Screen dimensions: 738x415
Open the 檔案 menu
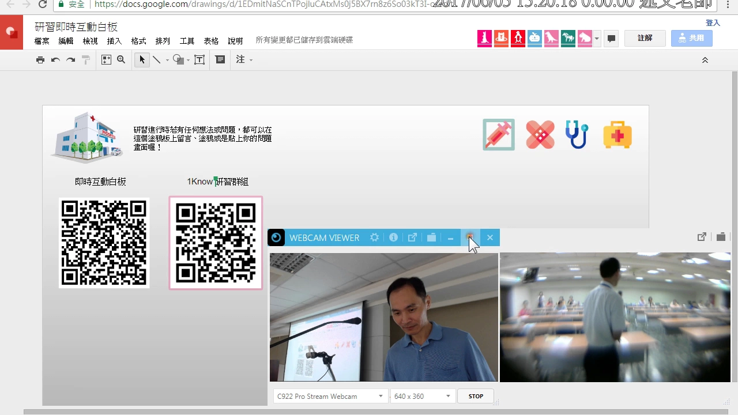tap(42, 41)
